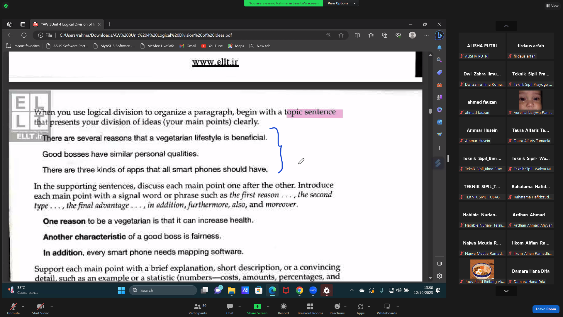
Task: Follow the www.ellt.ir link in PDF
Action: point(215,62)
